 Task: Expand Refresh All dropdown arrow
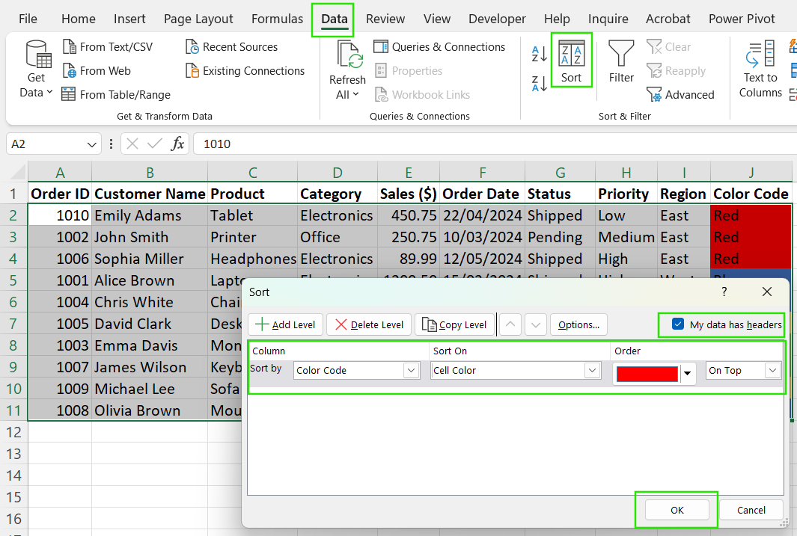click(355, 94)
